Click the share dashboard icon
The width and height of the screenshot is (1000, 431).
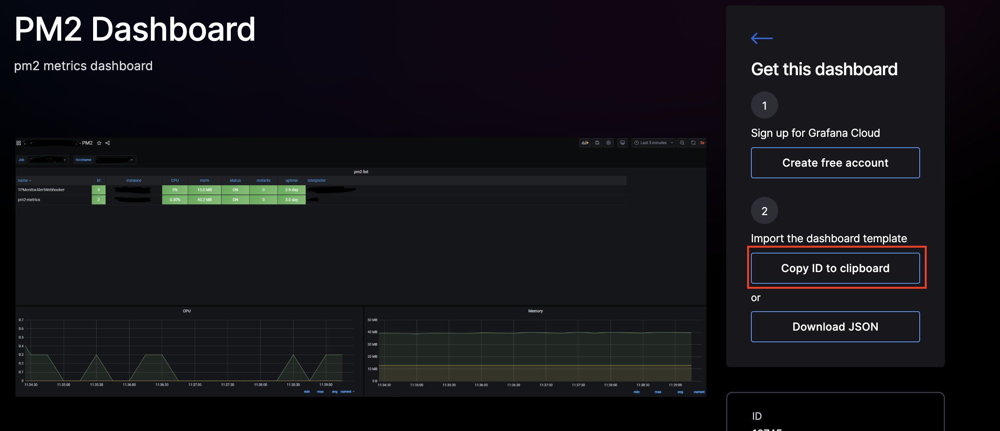(107, 143)
